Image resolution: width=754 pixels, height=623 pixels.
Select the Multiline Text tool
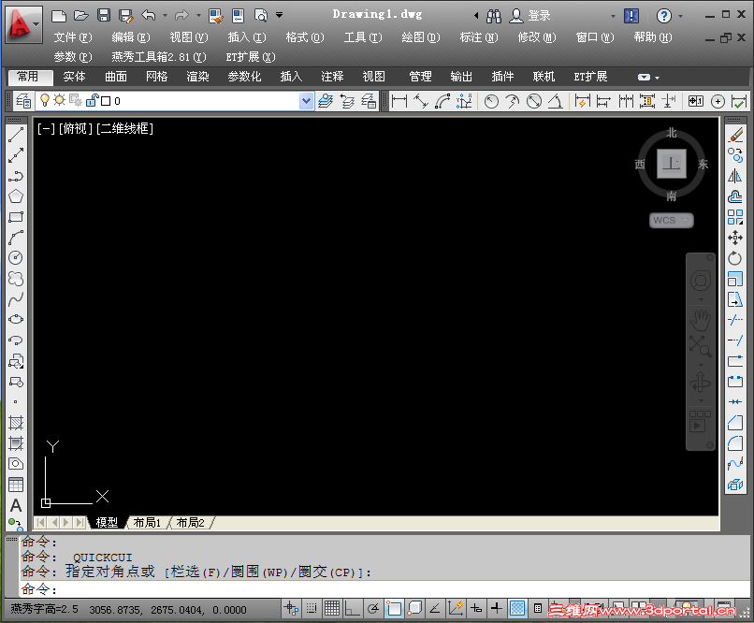click(15, 505)
